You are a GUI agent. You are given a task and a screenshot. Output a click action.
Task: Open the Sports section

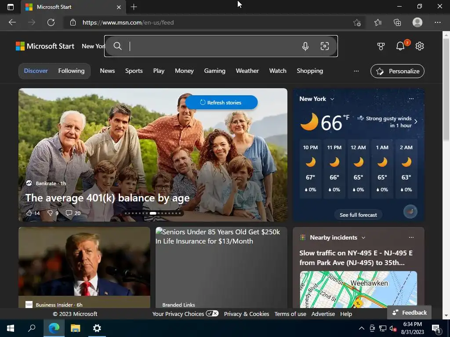point(134,71)
